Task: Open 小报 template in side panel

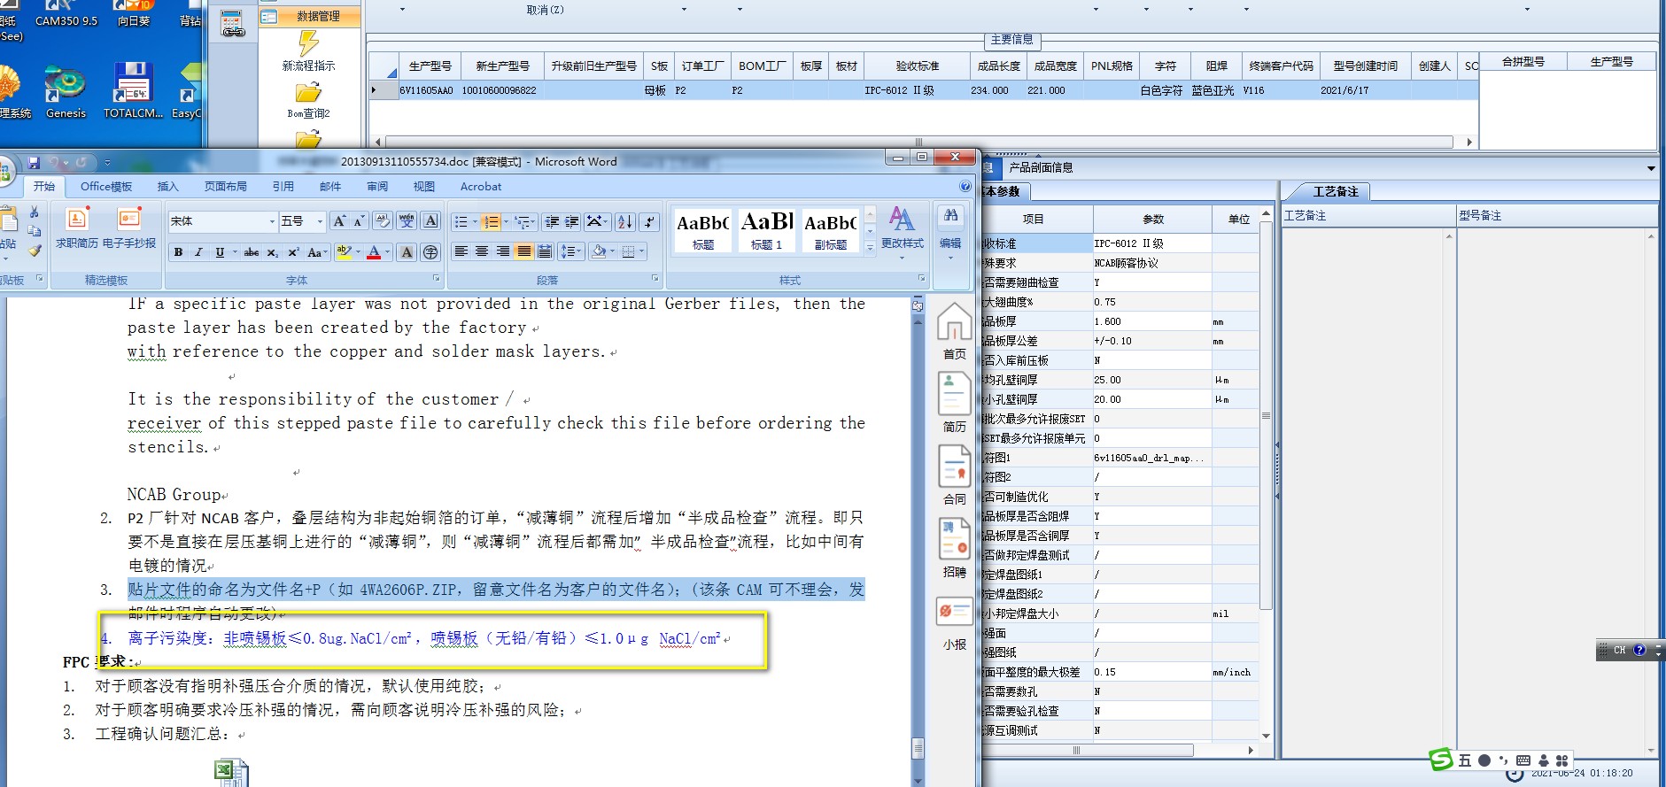Action: (954, 624)
